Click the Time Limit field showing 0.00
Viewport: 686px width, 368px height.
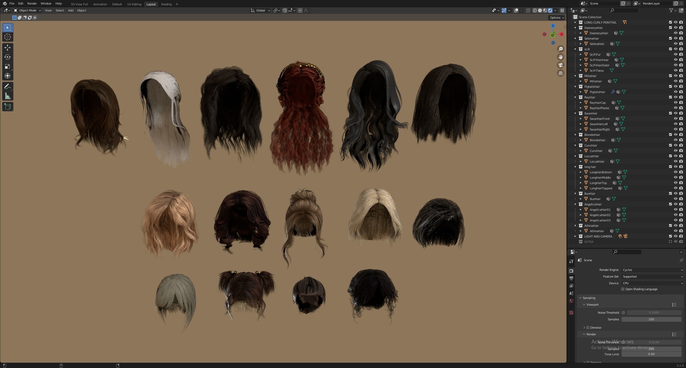click(x=651, y=354)
